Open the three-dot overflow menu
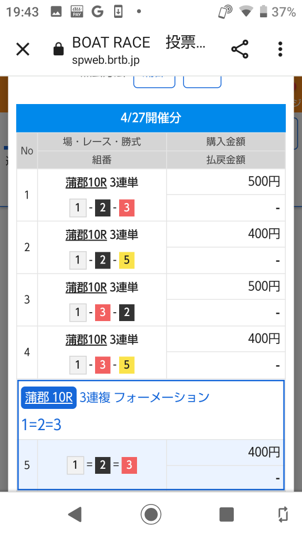 (x=280, y=49)
